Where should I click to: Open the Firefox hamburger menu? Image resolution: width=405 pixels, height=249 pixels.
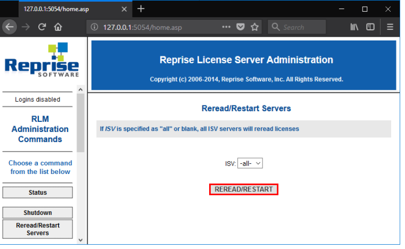tap(390, 27)
